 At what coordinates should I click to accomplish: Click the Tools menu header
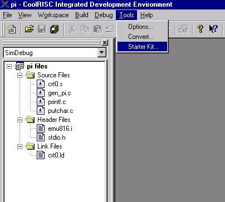[126, 15]
